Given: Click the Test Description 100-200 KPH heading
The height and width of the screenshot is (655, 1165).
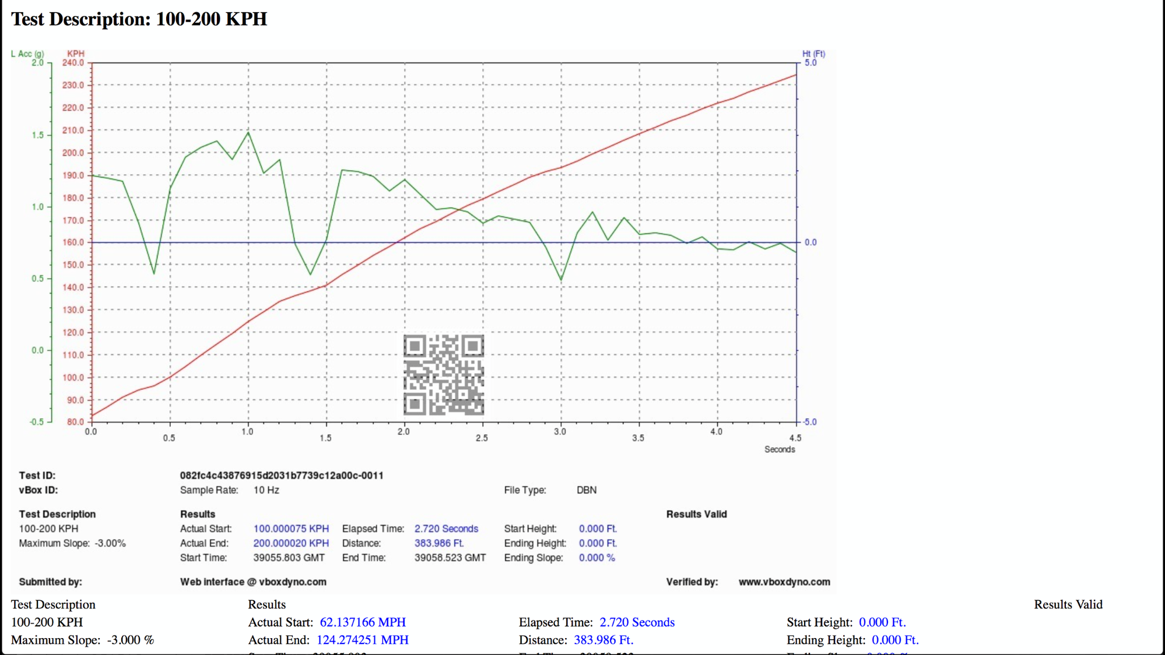Looking at the screenshot, I should pyautogui.click(x=139, y=19).
